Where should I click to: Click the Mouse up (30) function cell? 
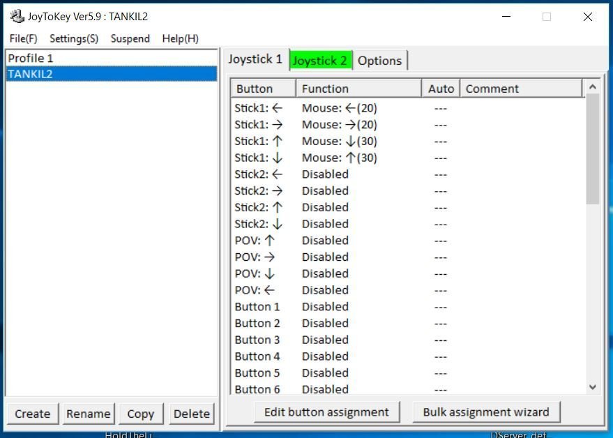point(340,158)
